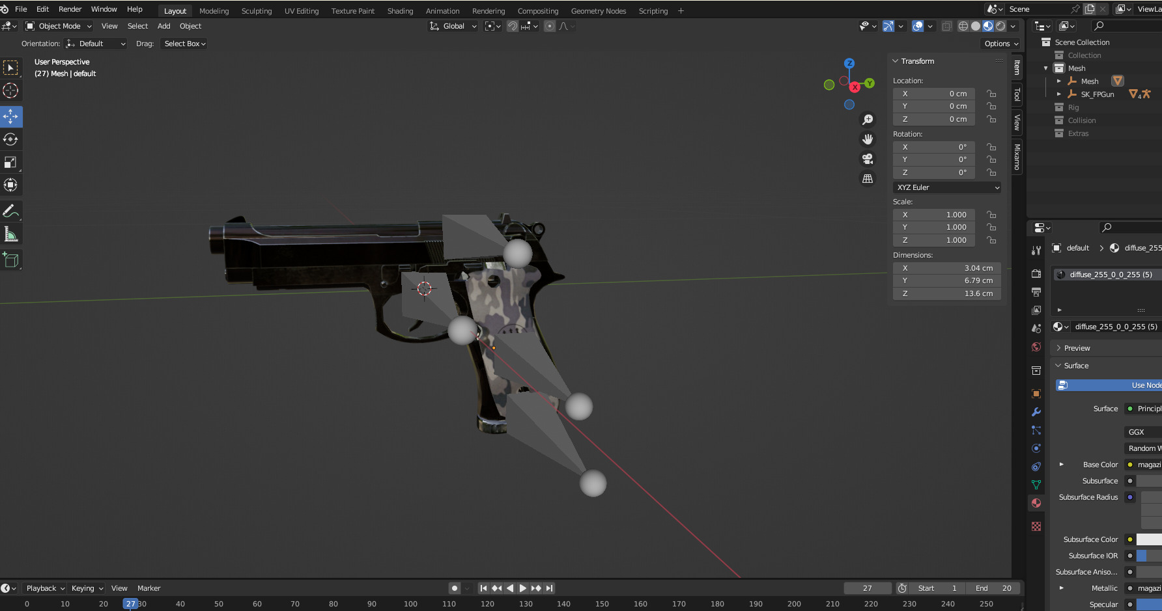Open the Tool properties tab icon
Viewport: 1162px width, 611px height.
[1036, 251]
